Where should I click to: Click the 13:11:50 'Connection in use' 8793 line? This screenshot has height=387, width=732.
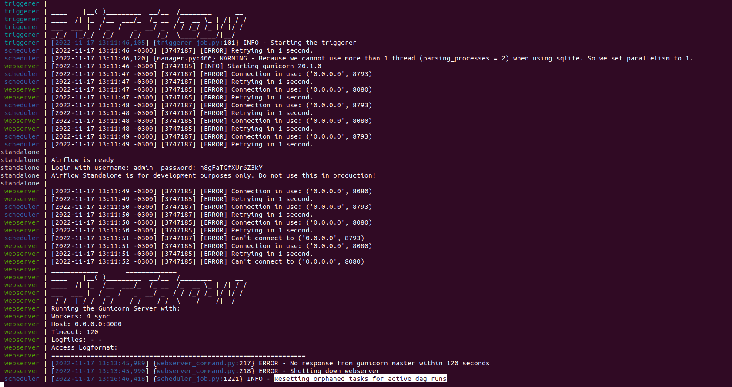pyautogui.click(x=211, y=207)
